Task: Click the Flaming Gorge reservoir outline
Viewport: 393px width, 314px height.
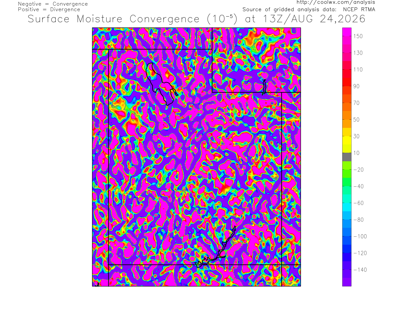Action: pos(264,87)
